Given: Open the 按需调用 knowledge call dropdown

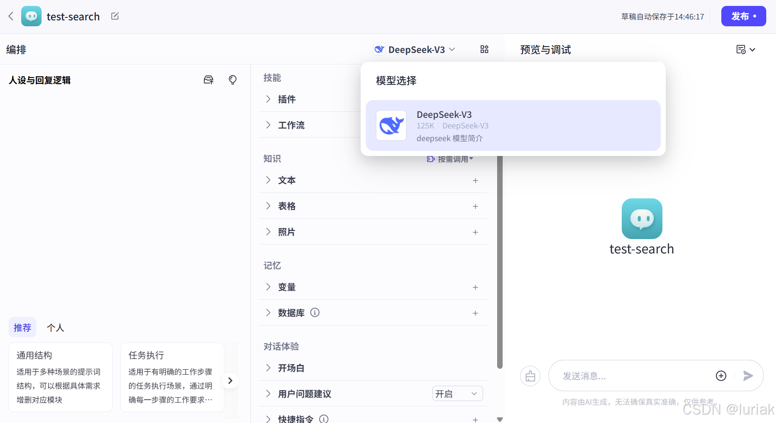Looking at the screenshot, I should pos(450,159).
